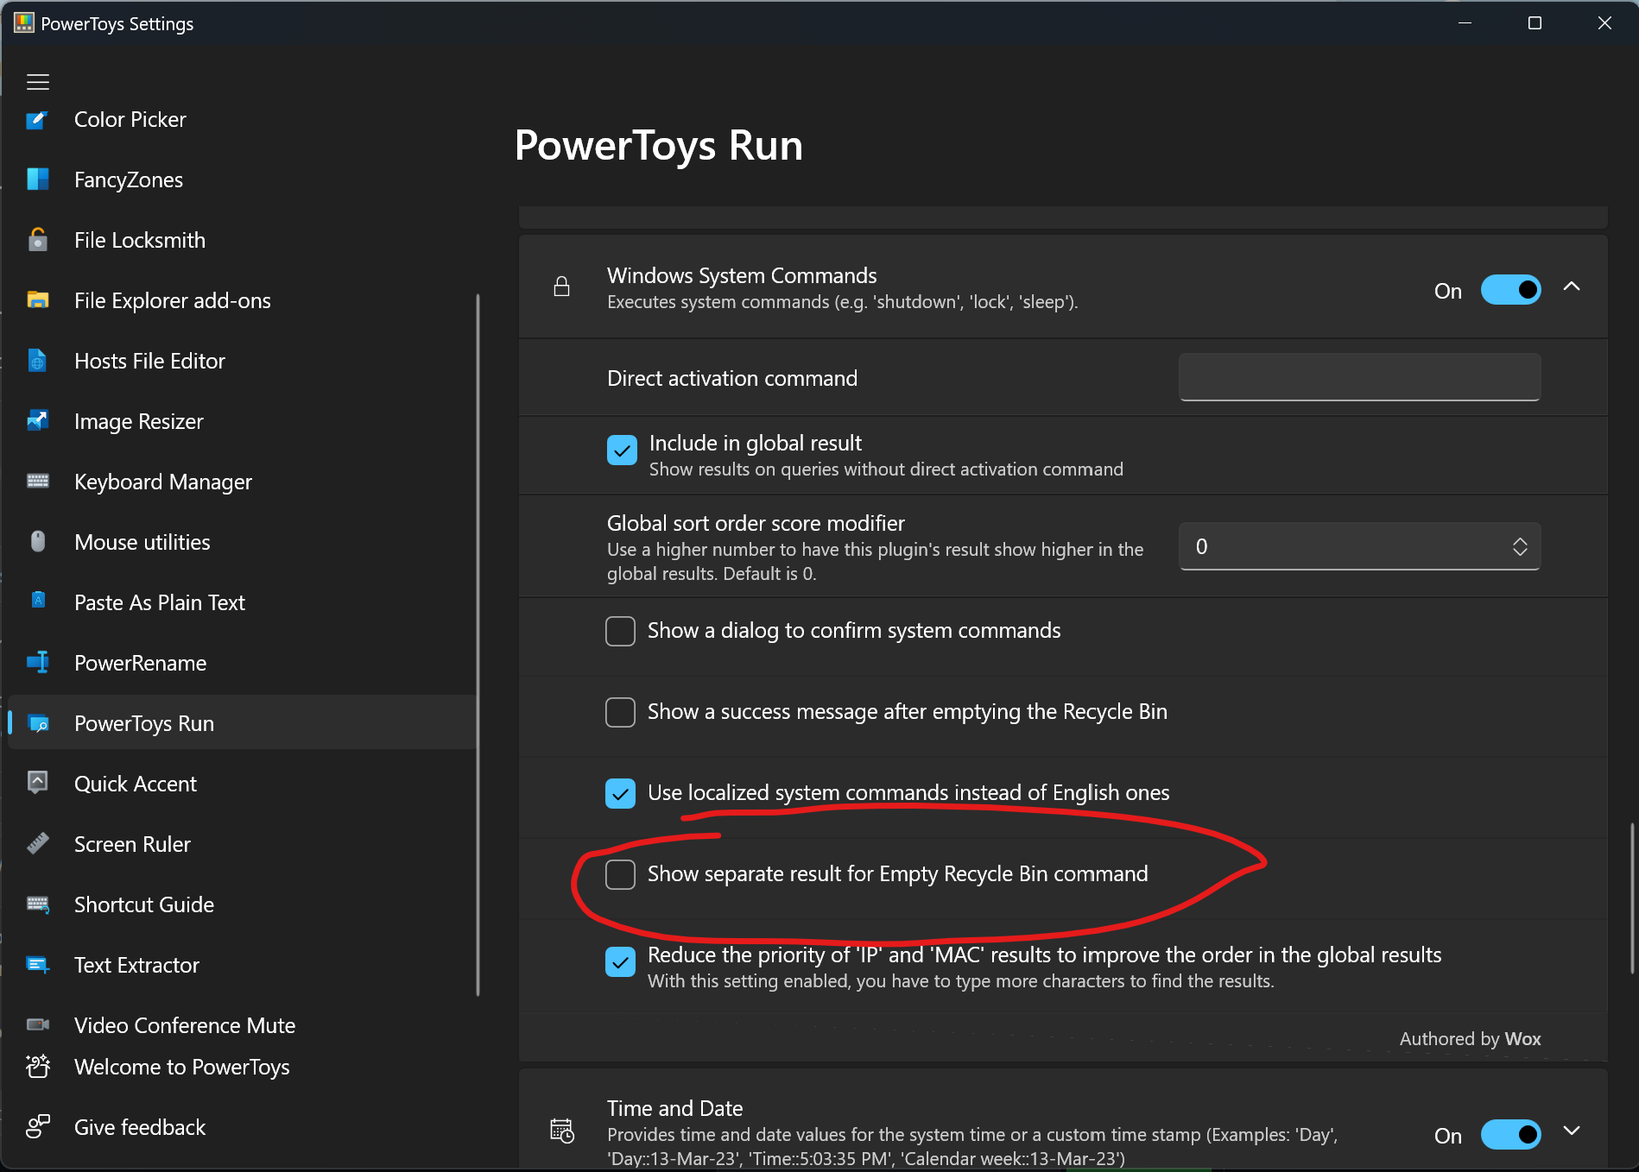This screenshot has width=1639, height=1172.
Task: Select the Image Resizer icon
Action: 38,420
